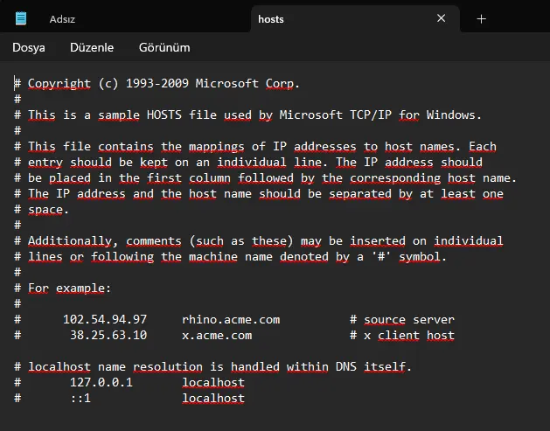Click the comment '# source server'
The width and height of the screenshot is (550, 431).
tap(402, 319)
